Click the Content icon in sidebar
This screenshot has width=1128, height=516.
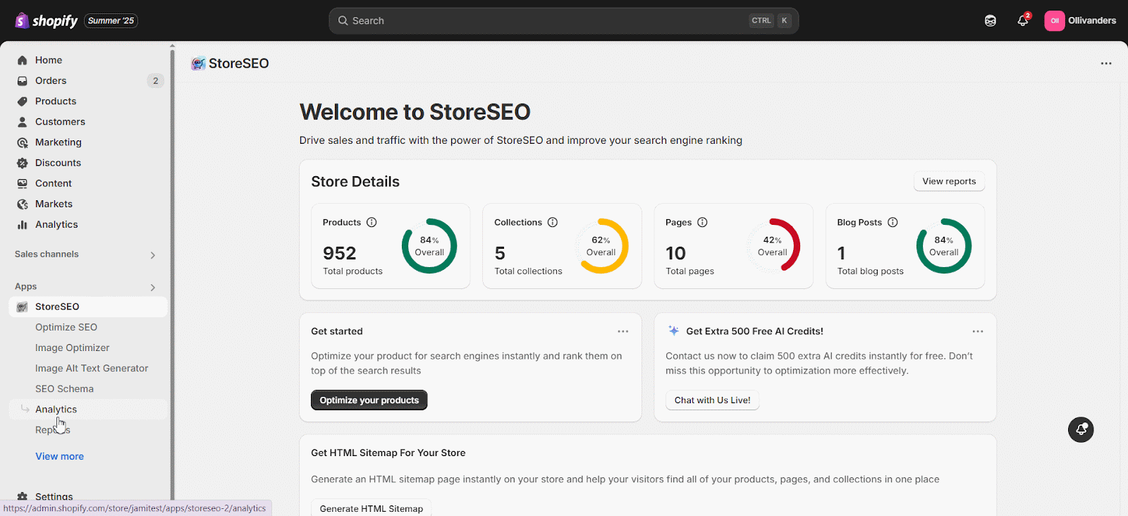point(23,183)
